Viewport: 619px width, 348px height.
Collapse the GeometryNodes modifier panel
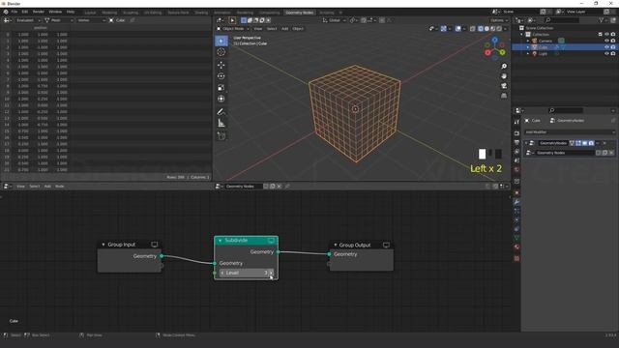(526, 143)
